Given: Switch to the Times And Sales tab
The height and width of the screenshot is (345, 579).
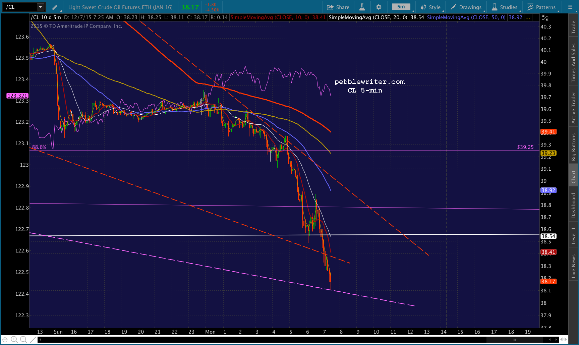Looking at the screenshot, I should 574,63.
